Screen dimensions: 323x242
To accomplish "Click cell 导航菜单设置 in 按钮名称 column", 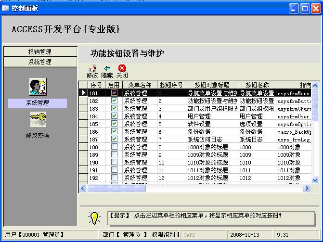I will pyautogui.click(x=257, y=93).
